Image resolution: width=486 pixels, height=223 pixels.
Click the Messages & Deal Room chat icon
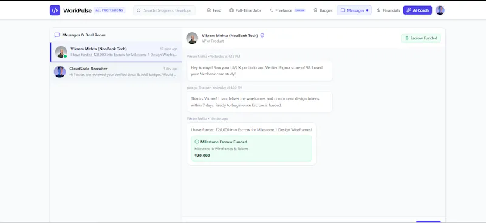pos(57,35)
